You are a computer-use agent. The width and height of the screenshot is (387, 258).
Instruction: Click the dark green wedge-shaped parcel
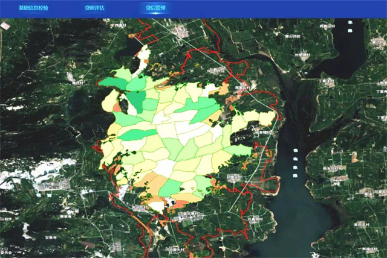coord(137,99)
